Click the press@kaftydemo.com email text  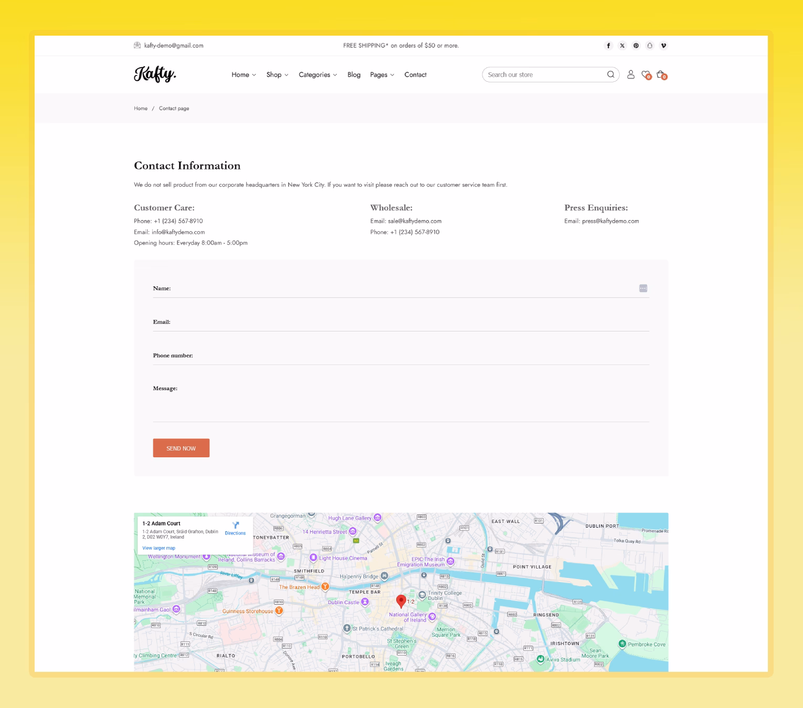[610, 221]
